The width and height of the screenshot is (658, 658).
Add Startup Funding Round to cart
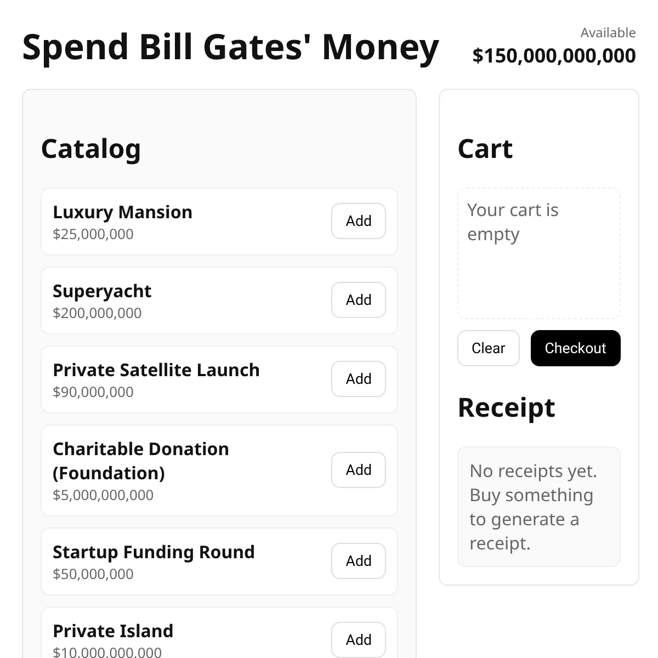click(x=359, y=561)
